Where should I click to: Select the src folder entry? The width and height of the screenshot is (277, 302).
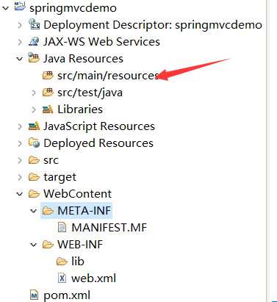click(51, 160)
